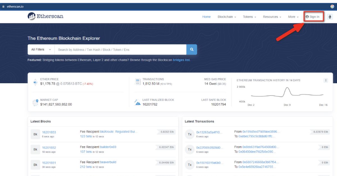The height and width of the screenshot is (176, 337).
Task: Click the Latest Transactions heading
Action: (x=199, y=121)
